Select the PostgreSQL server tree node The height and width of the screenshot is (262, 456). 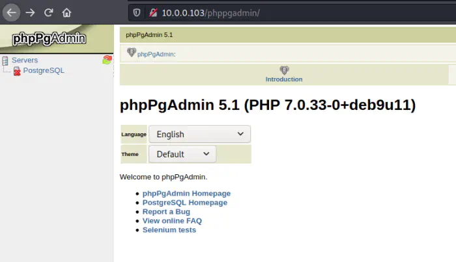point(44,71)
